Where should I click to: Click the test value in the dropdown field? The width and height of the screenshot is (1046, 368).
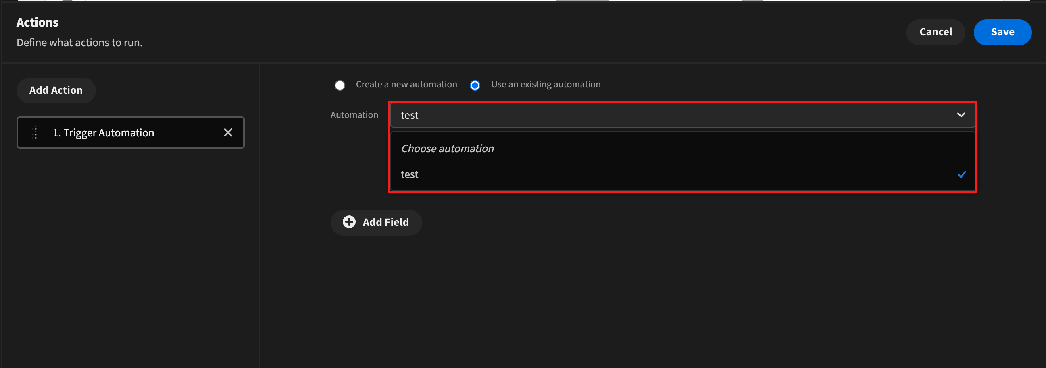coord(409,115)
